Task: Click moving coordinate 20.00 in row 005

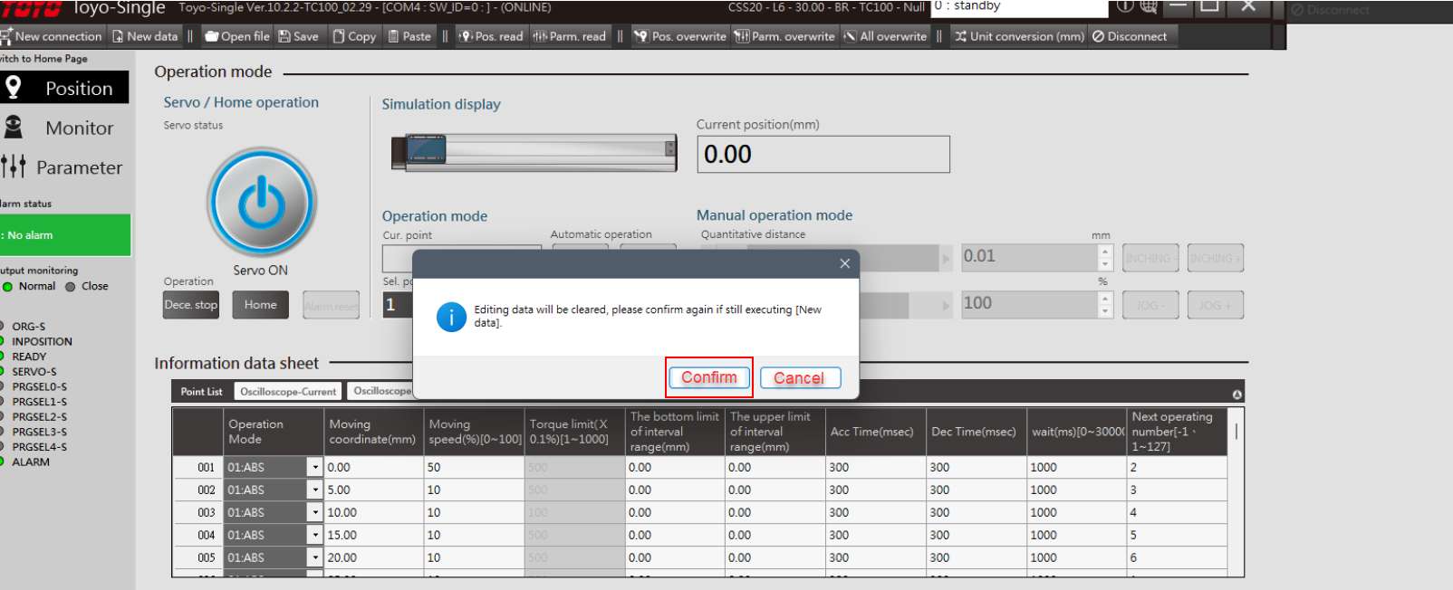Action: (374, 557)
